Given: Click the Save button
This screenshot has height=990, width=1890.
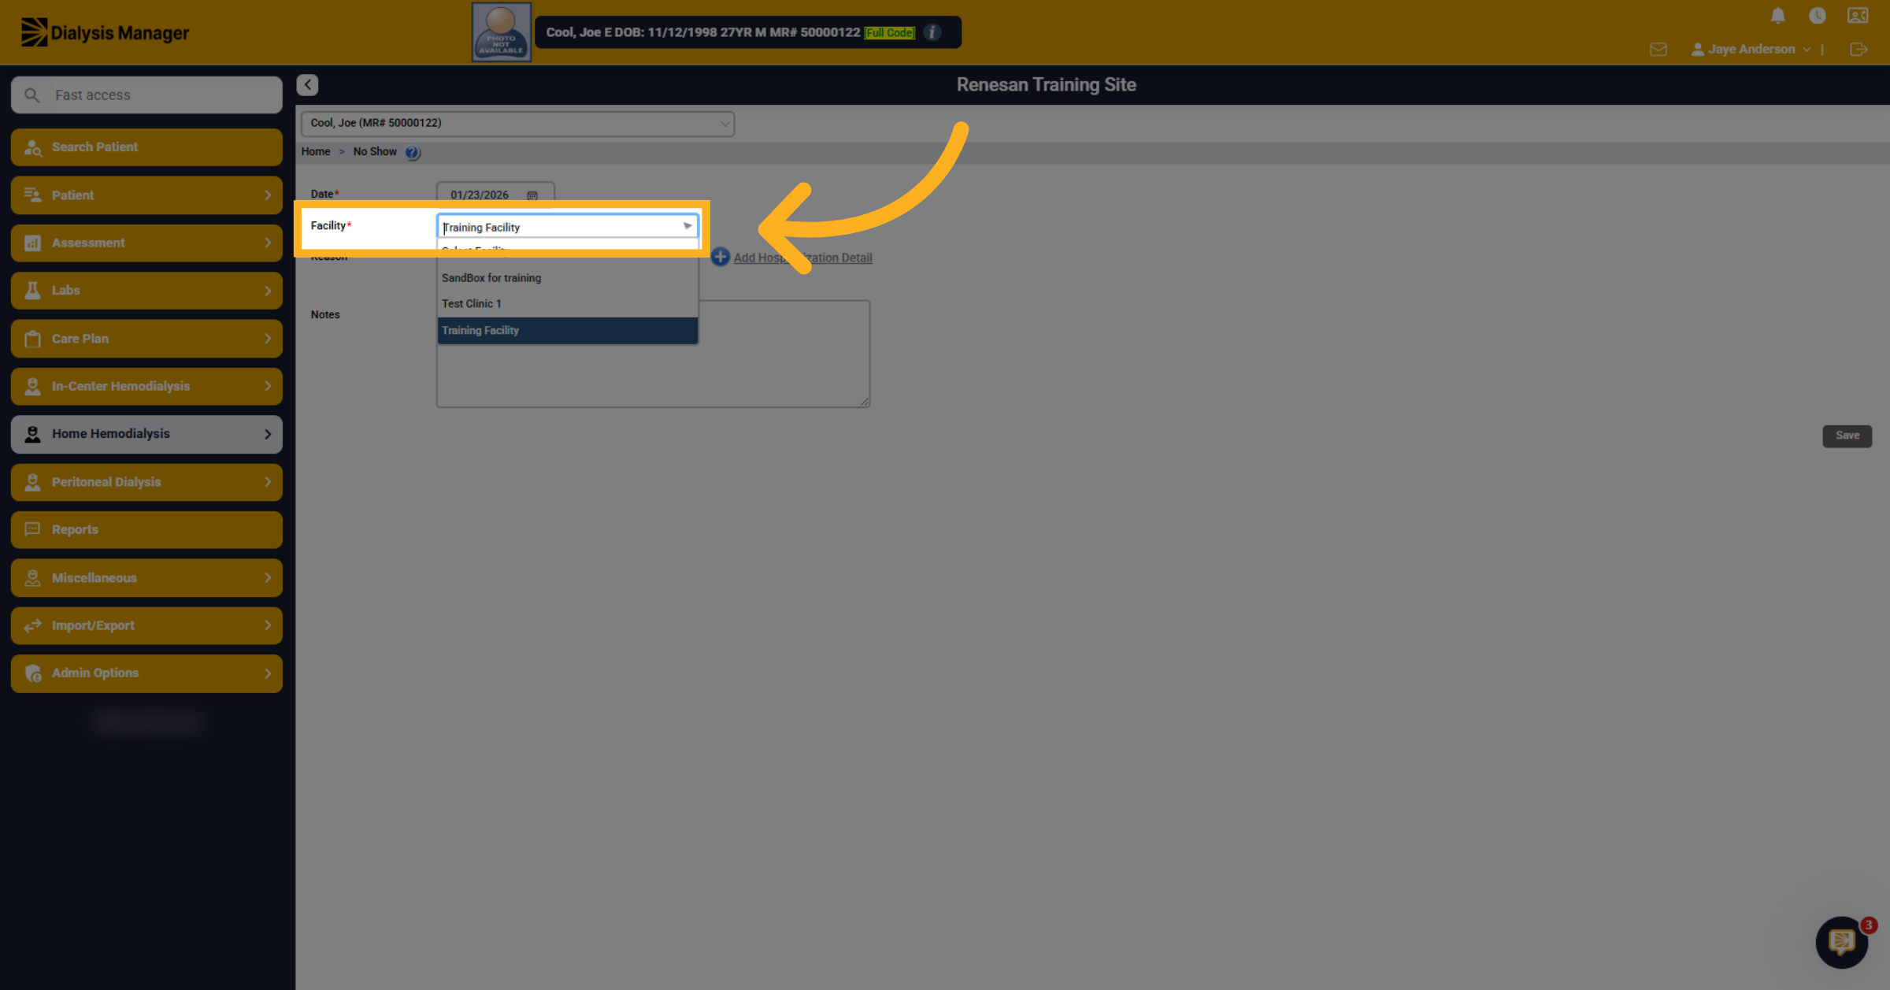Looking at the screenshot, I should click(1847, 436).
